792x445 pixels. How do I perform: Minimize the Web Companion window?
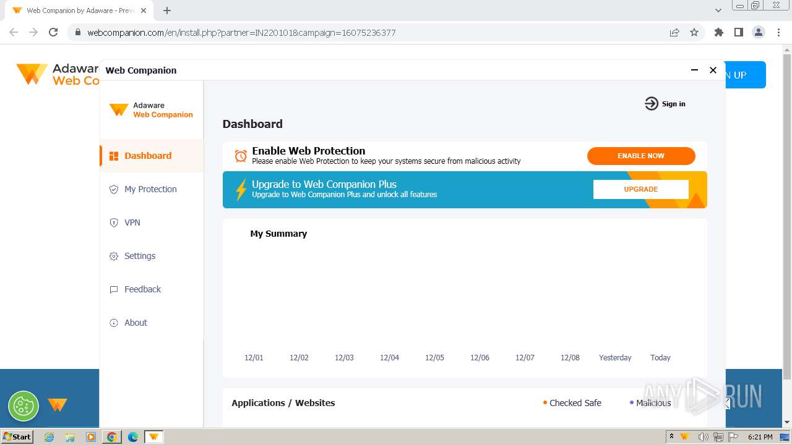694,70
